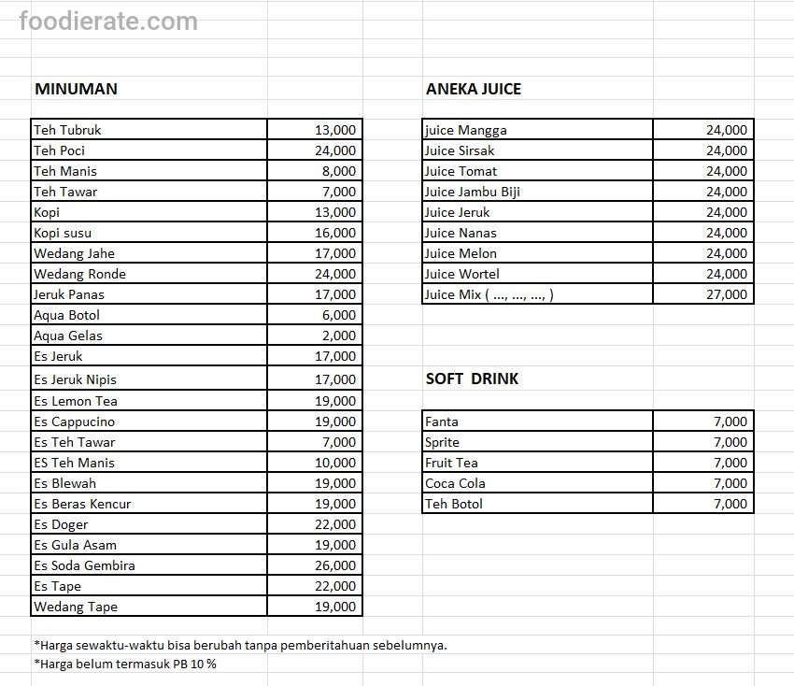The height and width of the screenshot is (686, 794).
Task: Select the PB 10 % price note
Action: (125, 664)
